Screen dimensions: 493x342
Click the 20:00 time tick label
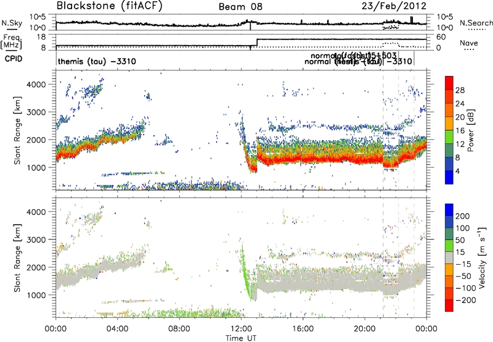point(365,329)
